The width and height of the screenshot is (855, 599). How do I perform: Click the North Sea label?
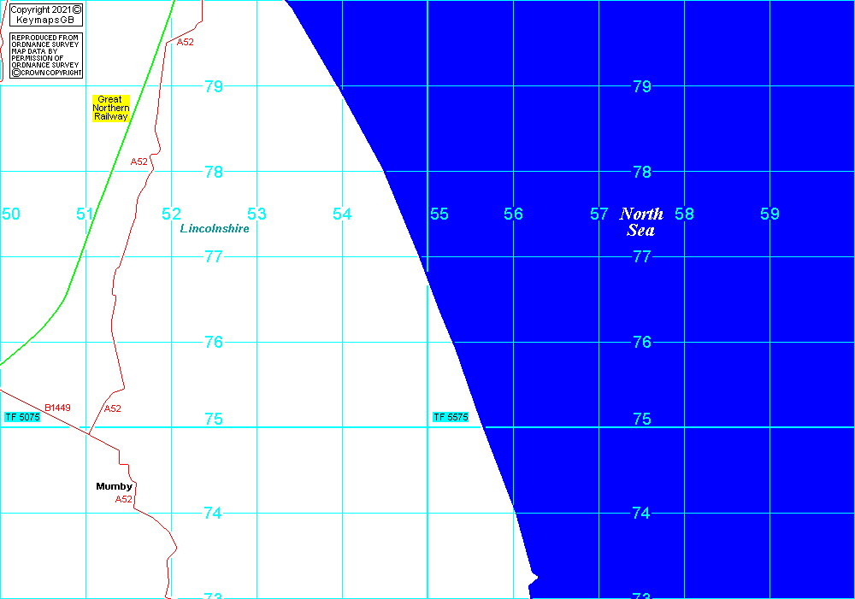click(641, 222)
